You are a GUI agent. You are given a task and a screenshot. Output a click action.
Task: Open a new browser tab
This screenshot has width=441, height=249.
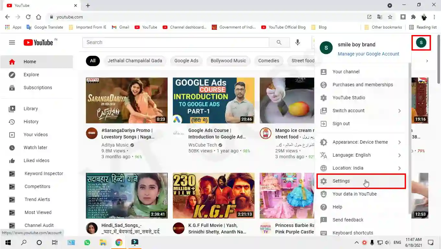pos(88,6)
